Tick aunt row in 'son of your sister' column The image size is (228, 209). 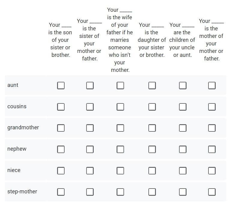[61, 85]
